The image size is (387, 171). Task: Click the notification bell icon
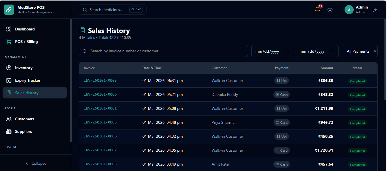coord(317,10)
